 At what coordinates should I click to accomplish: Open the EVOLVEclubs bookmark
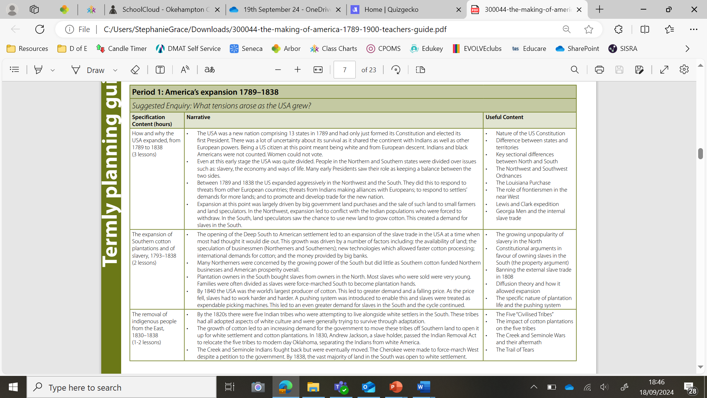477,49
